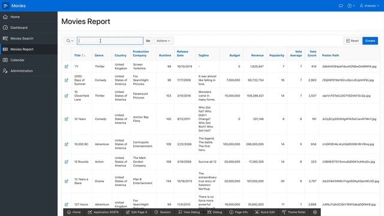Click the Create button
Image resolution: width=384 pixels, height=216 pixels.
click(x=370, y=41)
